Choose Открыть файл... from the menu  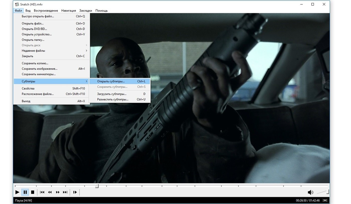click(x=51, y=23)
